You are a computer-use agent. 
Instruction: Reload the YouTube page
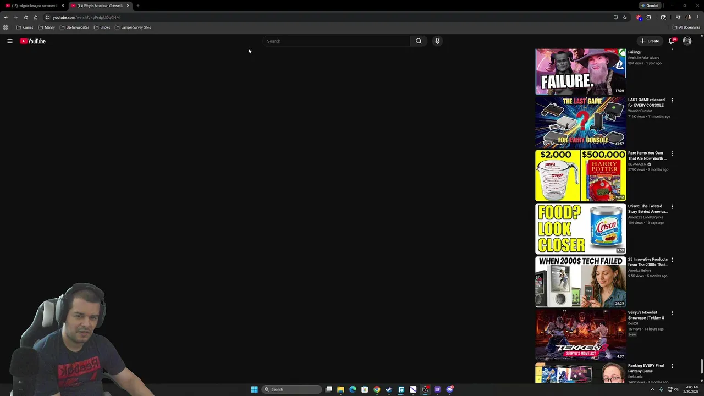(x=25, y=17)
